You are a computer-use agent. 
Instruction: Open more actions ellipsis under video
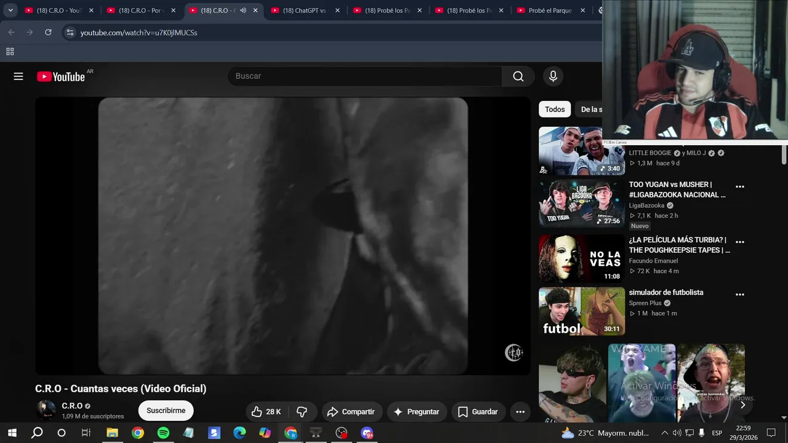520,412
